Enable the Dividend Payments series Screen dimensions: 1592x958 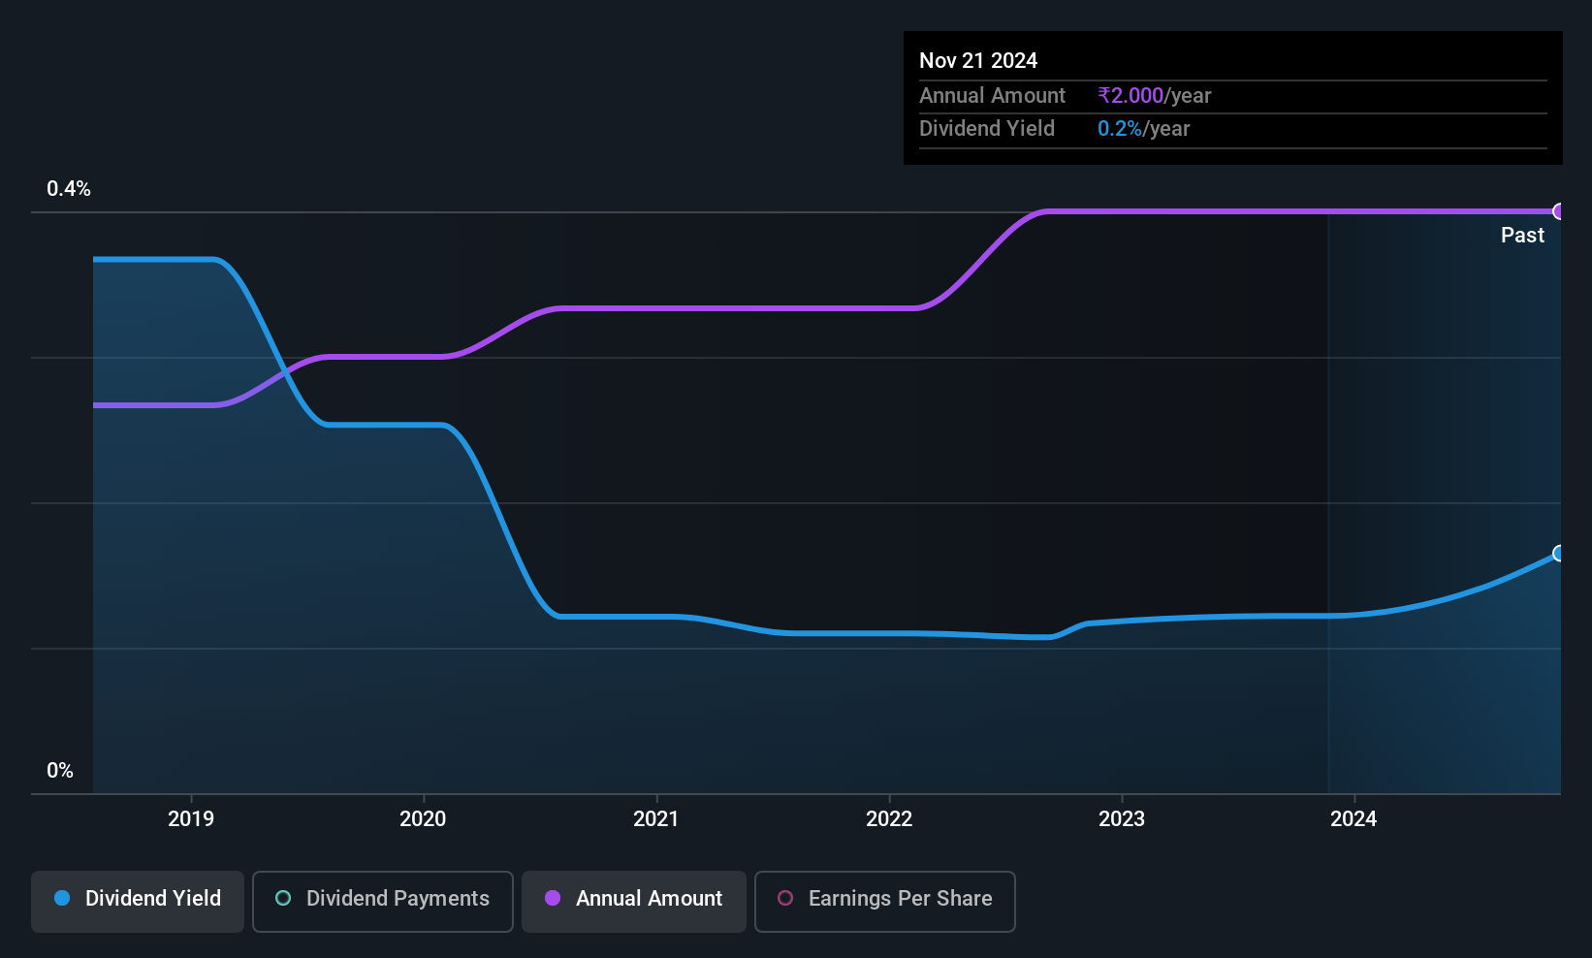(383, 902)
